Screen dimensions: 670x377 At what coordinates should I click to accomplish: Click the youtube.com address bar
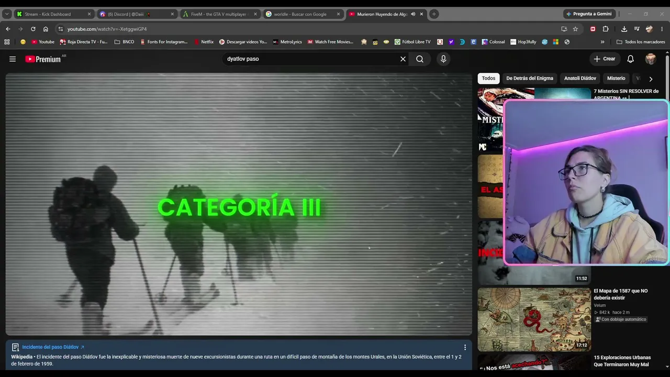click(x=309, y=29)
